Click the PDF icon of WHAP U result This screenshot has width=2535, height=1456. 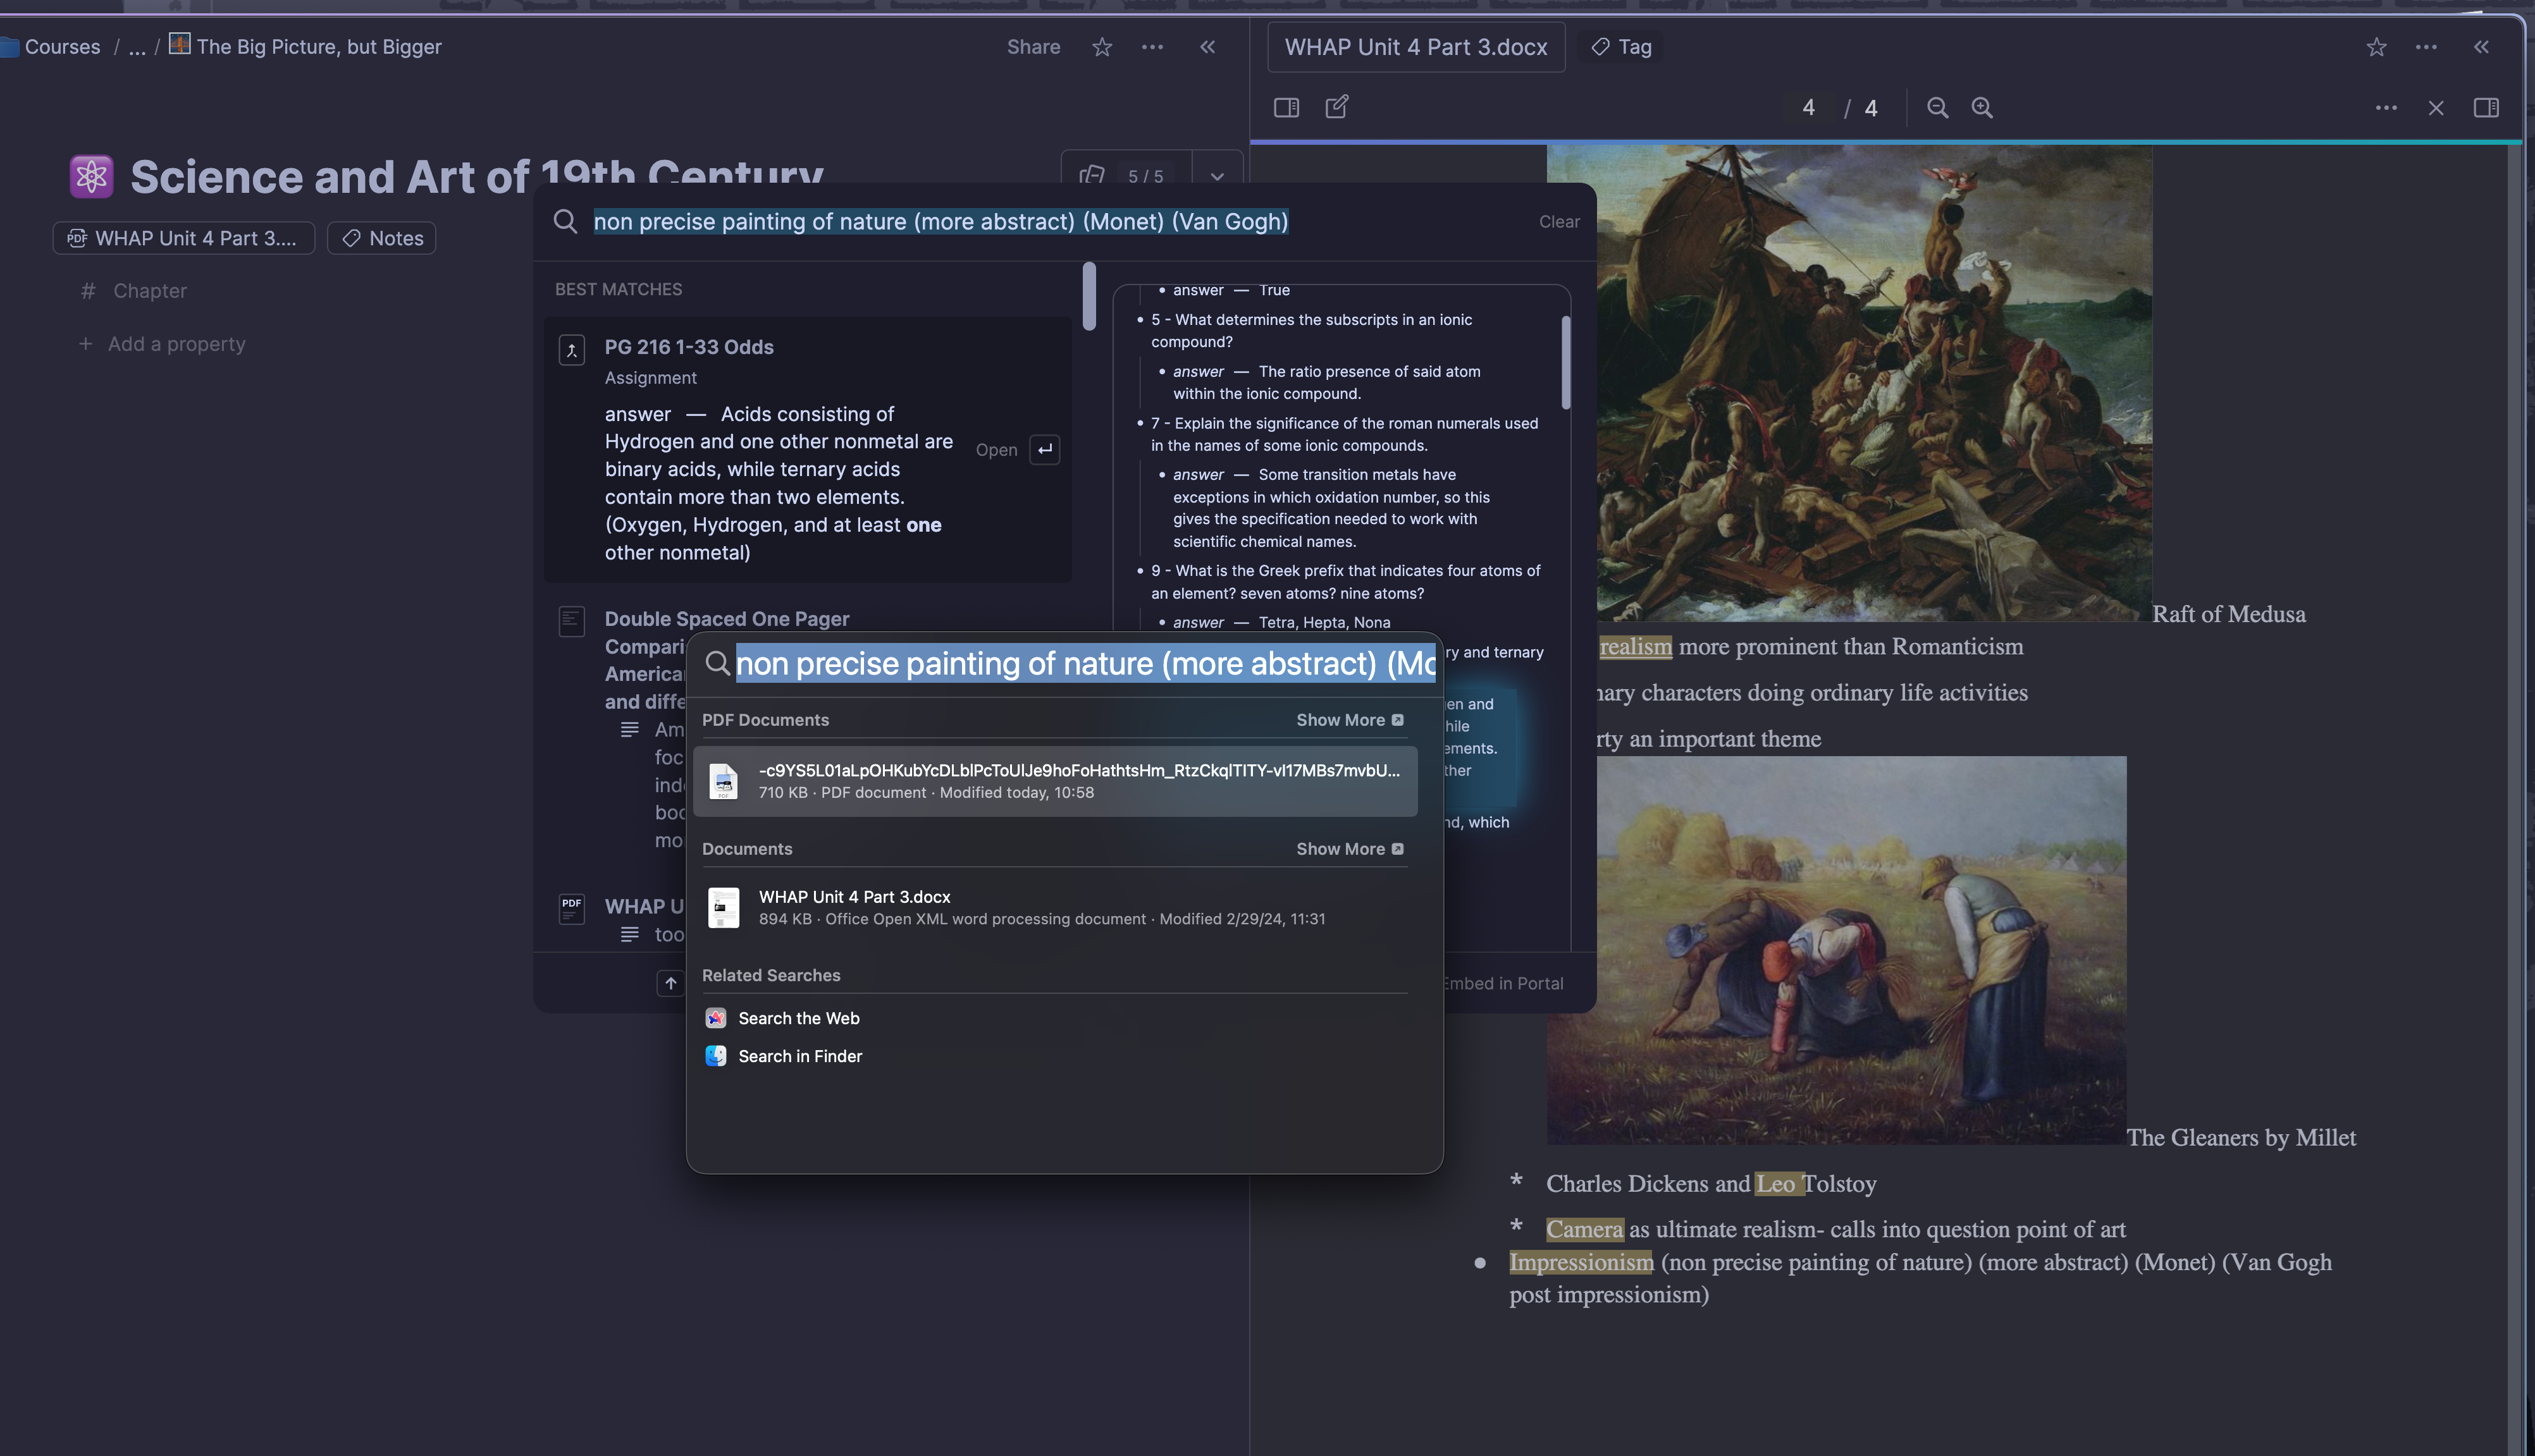[571, 908]
